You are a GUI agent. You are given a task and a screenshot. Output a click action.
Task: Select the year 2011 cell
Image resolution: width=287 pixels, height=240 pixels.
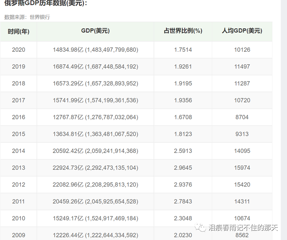click(x=19, y=202)
